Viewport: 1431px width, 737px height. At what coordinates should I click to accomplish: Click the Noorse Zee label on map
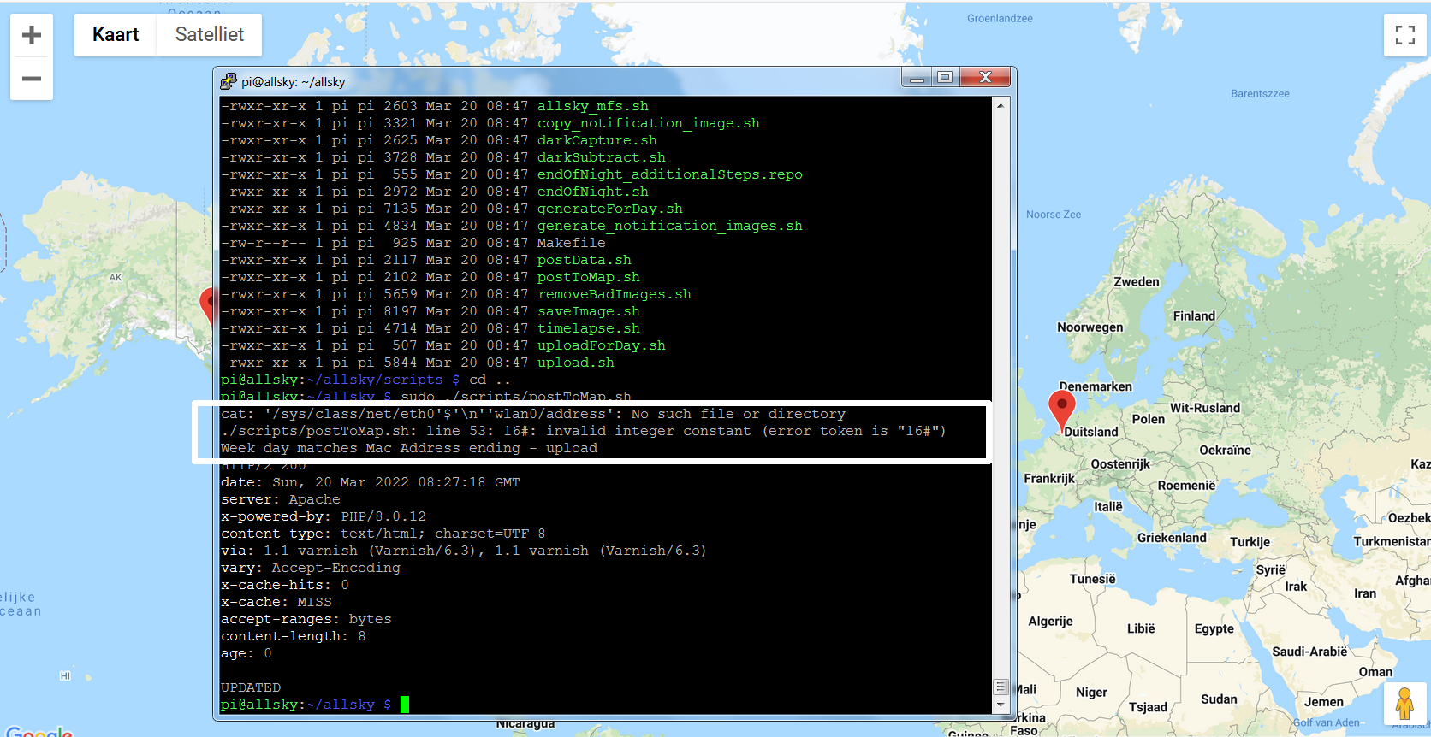pyautogui.click(x=1054, y=215)
